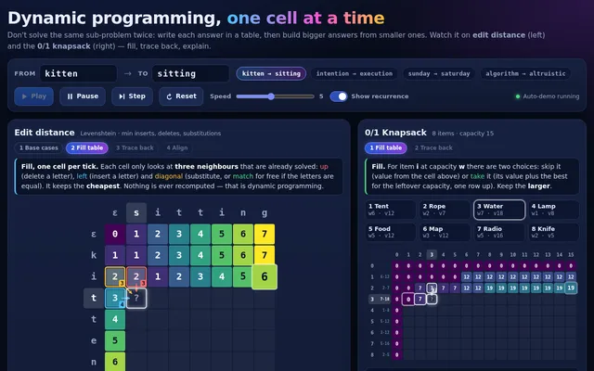
Task: Open the 4 Align step
Action: point(177,147)
